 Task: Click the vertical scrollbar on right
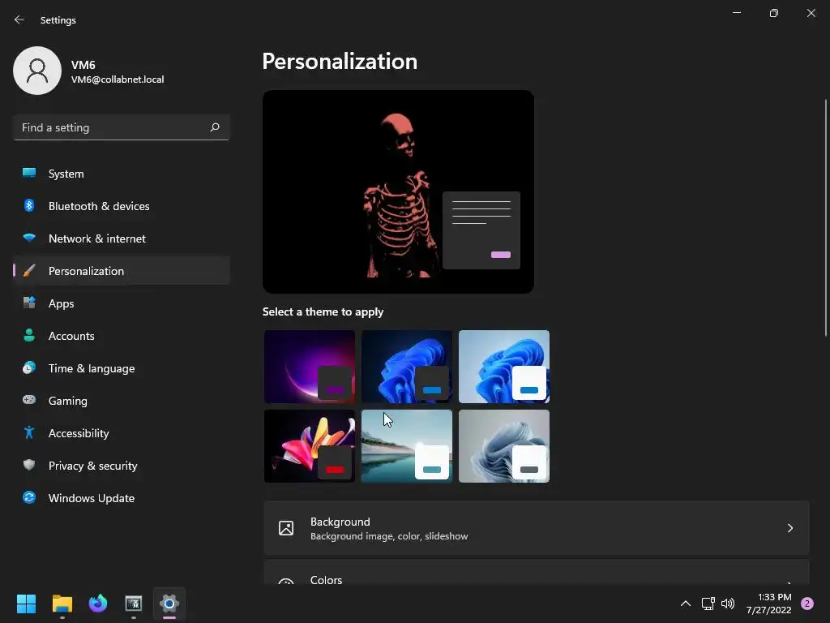point(825,217)
